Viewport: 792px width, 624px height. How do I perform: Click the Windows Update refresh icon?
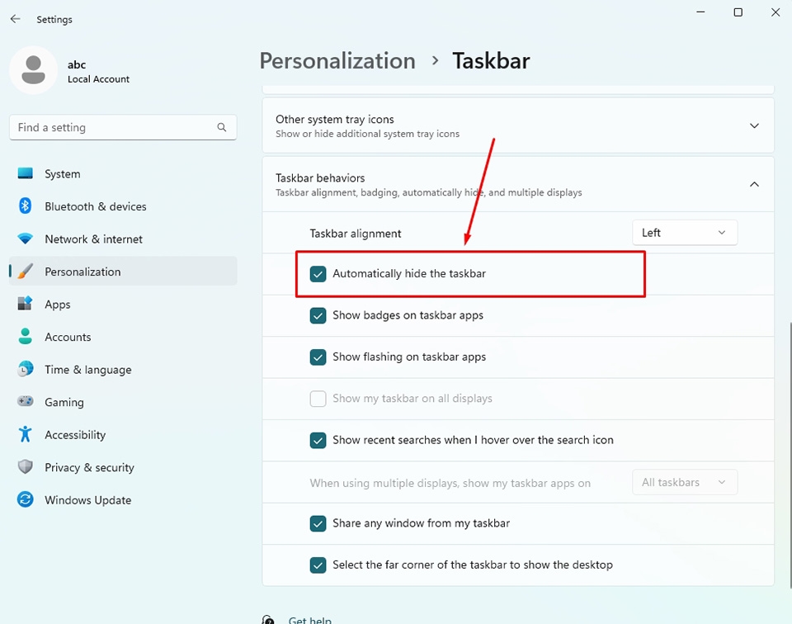26,499
